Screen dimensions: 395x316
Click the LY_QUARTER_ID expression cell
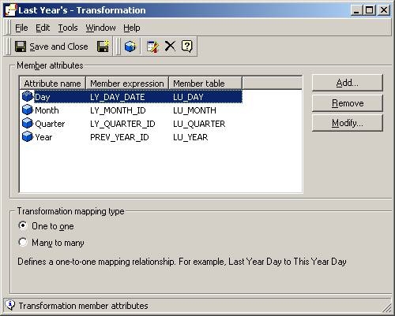(122, 124)
